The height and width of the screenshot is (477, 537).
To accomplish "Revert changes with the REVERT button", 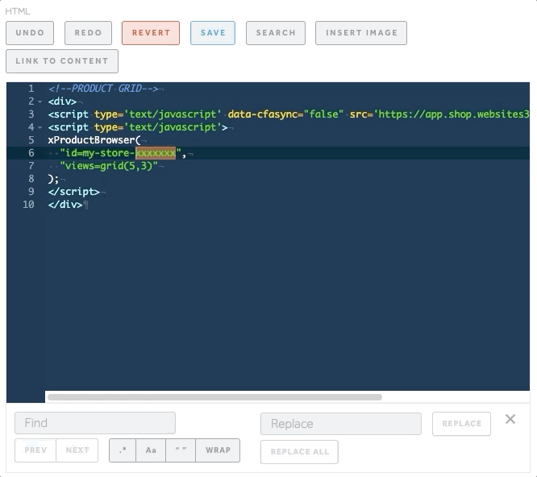I will pyautogui.click(x=151, y=33).
